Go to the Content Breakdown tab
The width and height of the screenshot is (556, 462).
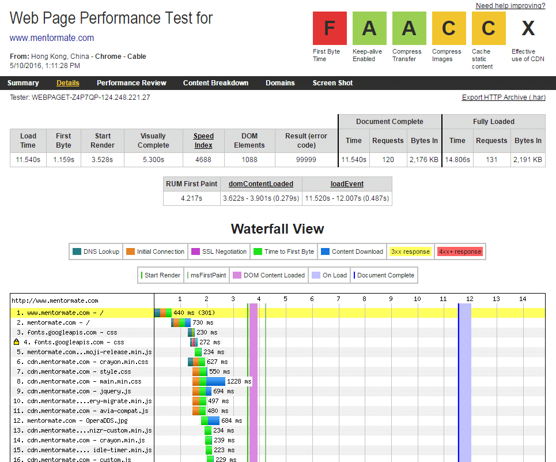click(x=215, y=83)
